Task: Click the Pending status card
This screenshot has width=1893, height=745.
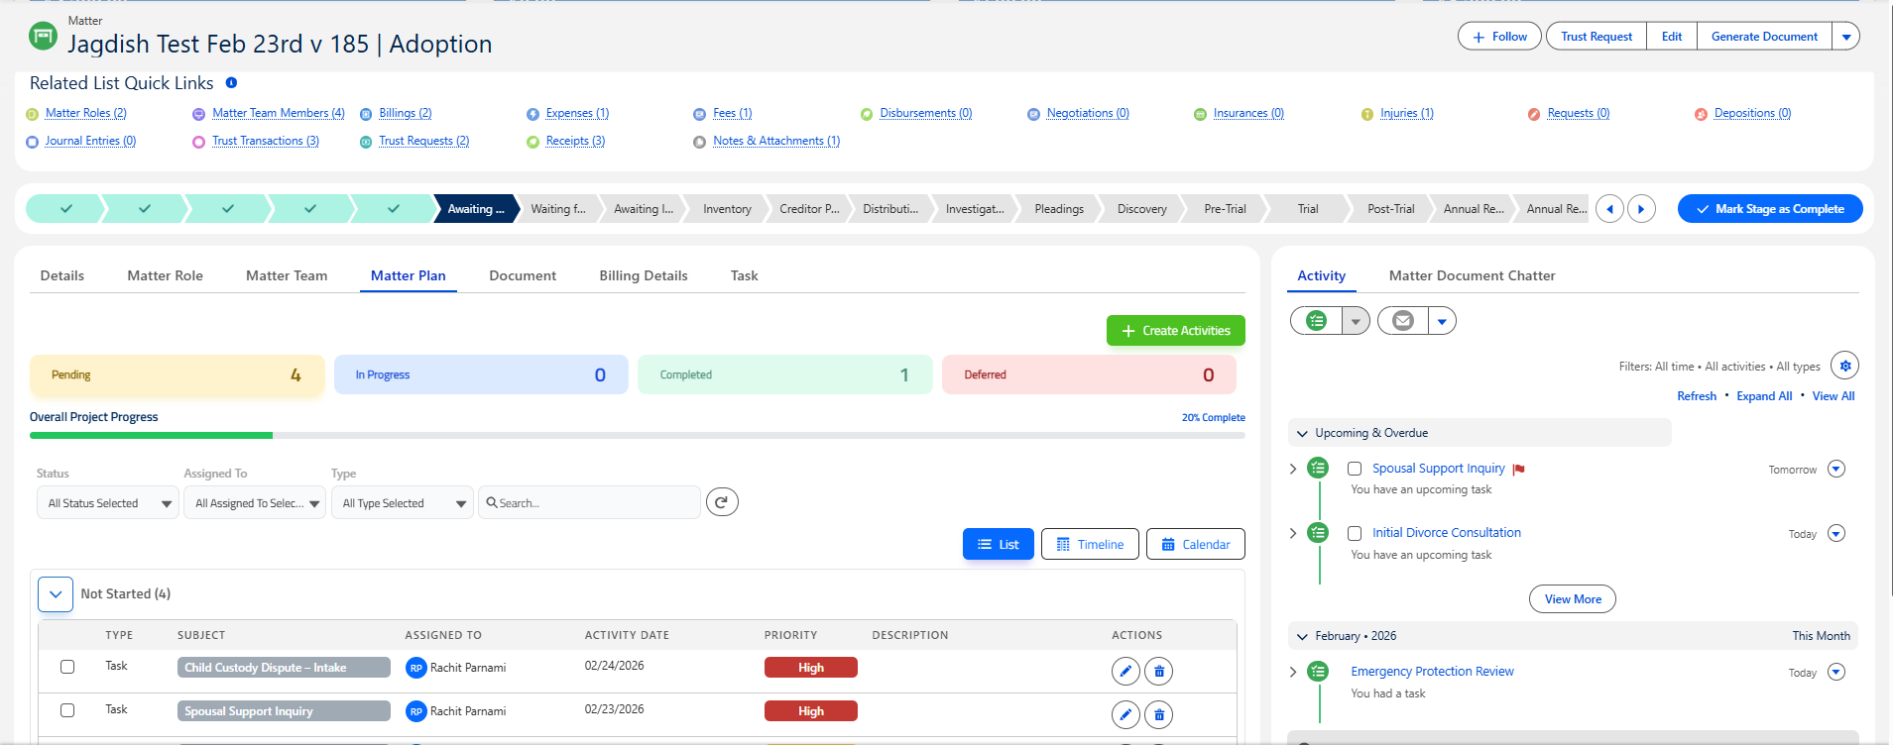Action: click(177, 374)
